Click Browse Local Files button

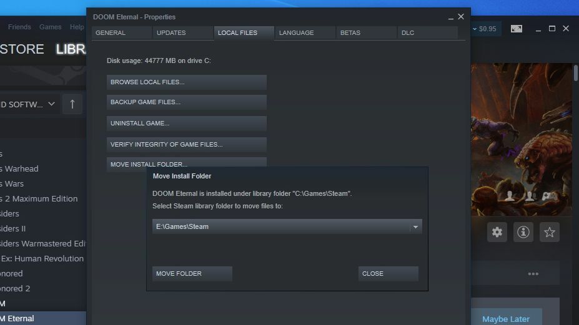point(187,82)
